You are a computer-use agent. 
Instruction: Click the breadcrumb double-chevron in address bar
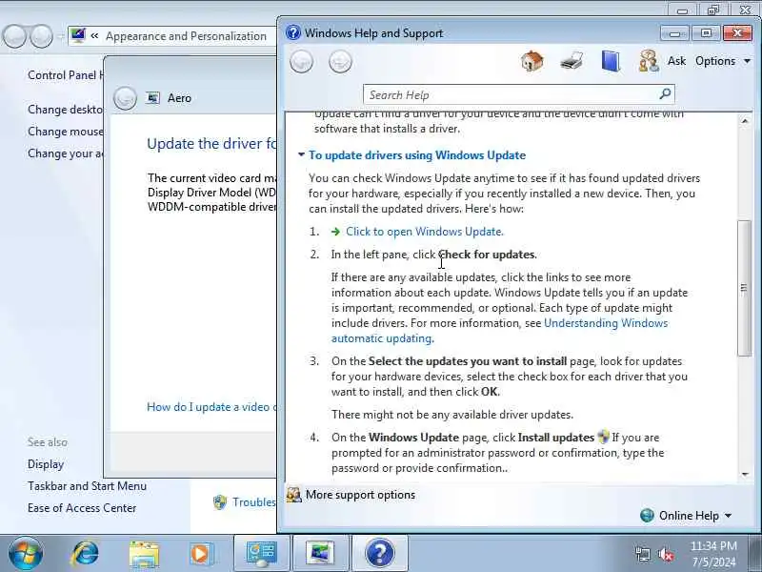(x=94, y=36)
